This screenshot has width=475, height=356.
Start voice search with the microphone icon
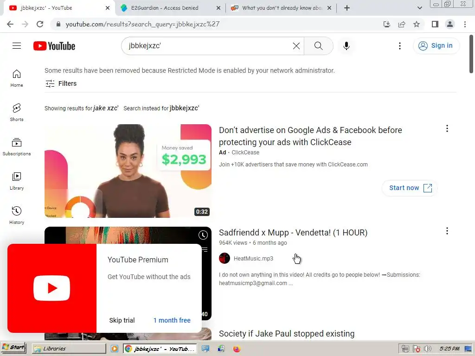click(346, 46)
